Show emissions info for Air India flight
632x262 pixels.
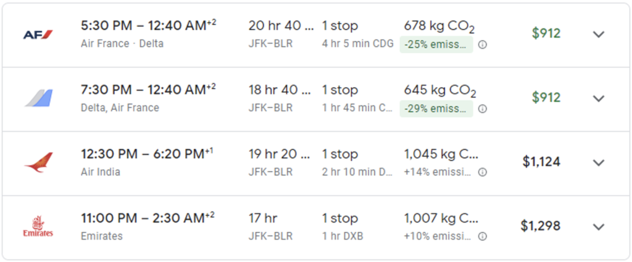click(x=483, y=172)
